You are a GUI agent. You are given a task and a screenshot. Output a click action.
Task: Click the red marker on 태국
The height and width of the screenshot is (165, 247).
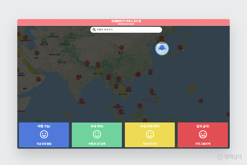pos(116,86)
